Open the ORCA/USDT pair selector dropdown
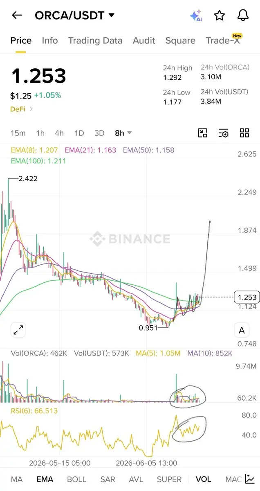The height and width of the screenshot is (491, 260). coord(75,16)
